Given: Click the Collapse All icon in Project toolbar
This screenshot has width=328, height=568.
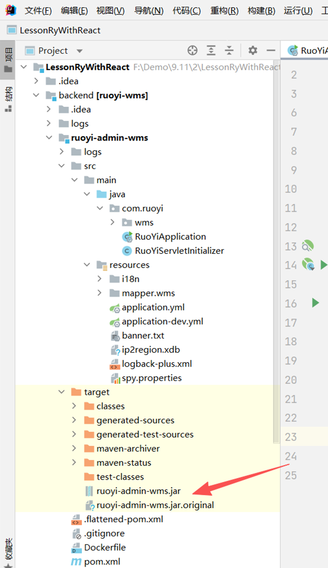Looking at the screenshot, I should click(229, 50).
